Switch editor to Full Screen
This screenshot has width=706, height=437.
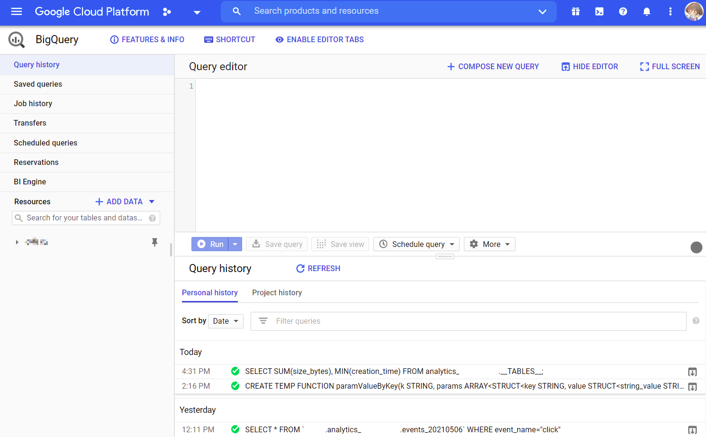(x=670, y=67)
